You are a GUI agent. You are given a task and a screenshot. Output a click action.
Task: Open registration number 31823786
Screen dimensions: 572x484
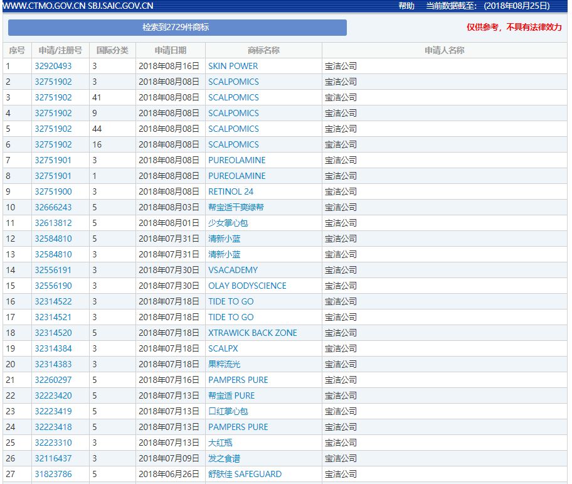53,474
